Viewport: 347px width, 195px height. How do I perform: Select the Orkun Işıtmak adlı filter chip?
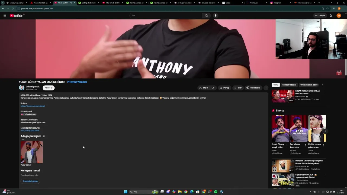[x=309, y=85]
